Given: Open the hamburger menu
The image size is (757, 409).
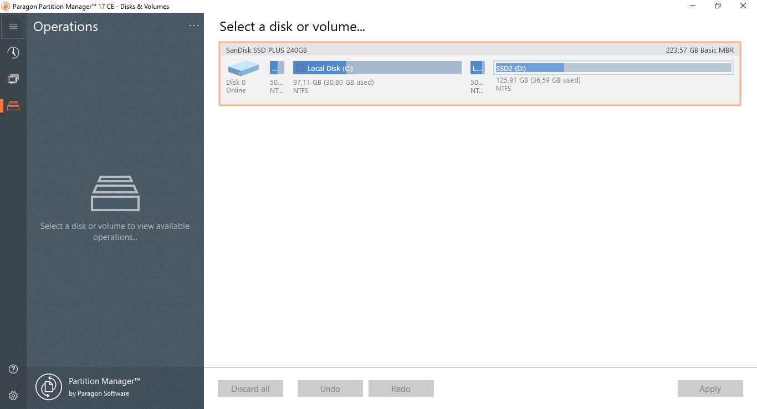Looking at the screenshot, I should click(13, 27).
